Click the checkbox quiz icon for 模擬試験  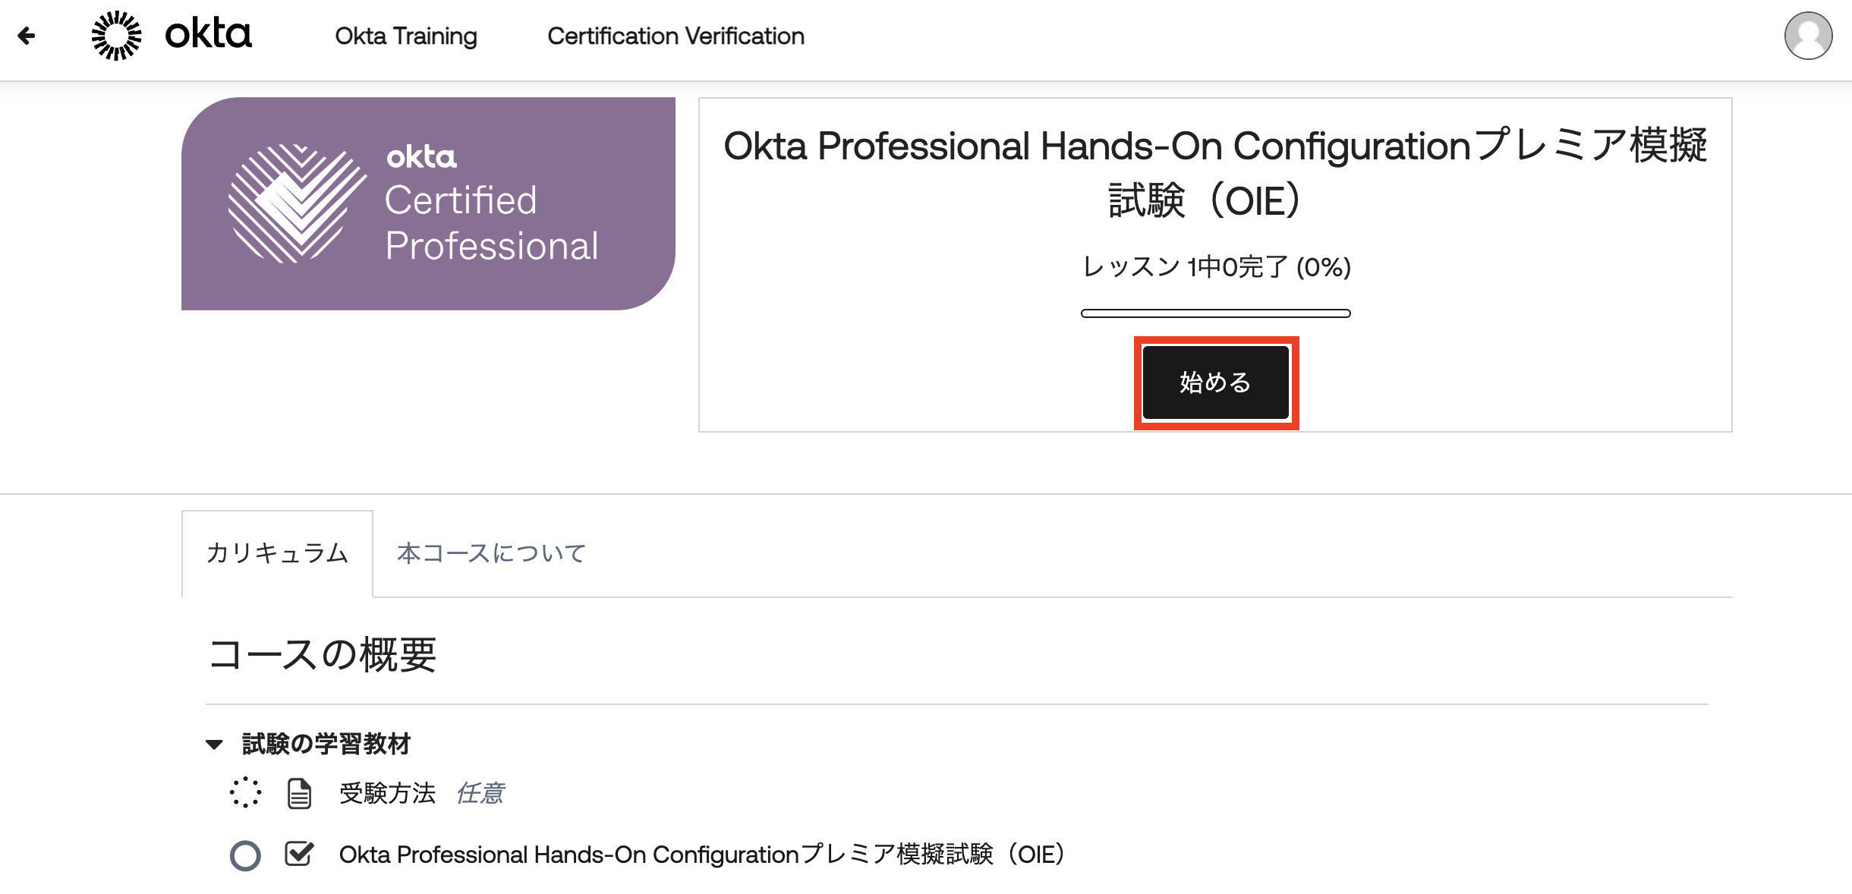pos(299,854)
